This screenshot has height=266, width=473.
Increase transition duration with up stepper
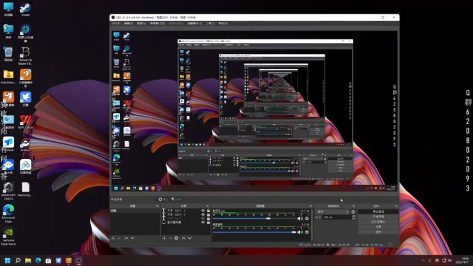pyautogui.click(x=354, y=216)
